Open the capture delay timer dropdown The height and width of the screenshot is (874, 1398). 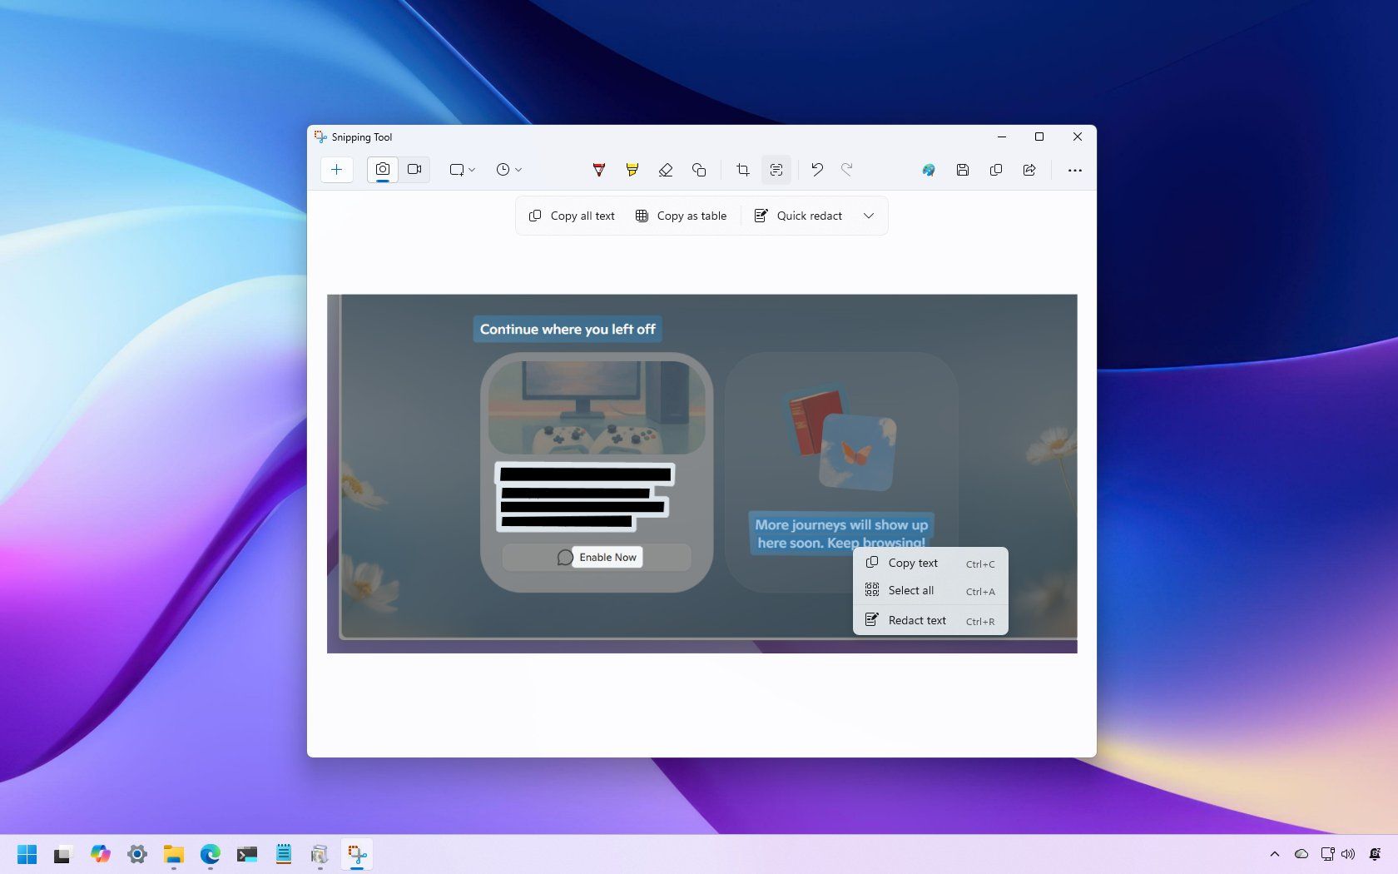pyautogui.click(x=508, y=169)
